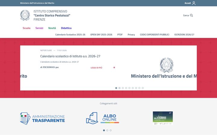The image size is (217, 135).
Task: Click the Italian Republic emblem in header
Action: (x=25, y=15)
